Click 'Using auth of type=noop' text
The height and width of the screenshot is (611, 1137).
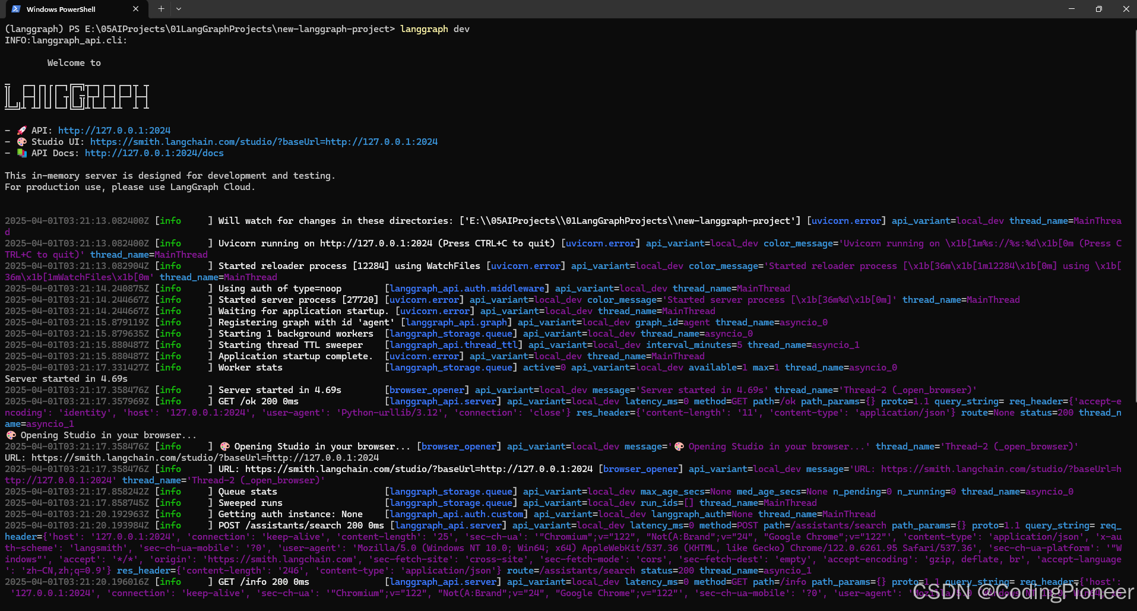pyautogui.click(x=280, y=289)
